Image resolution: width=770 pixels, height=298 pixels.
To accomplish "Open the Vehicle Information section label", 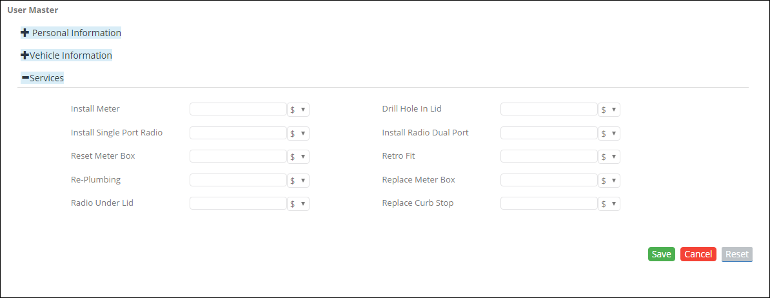I will 71,55.
